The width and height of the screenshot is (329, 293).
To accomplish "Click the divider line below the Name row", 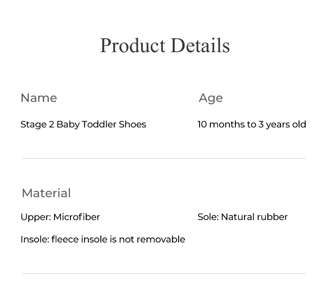I will pyautogui.click(x=164, y=159).
